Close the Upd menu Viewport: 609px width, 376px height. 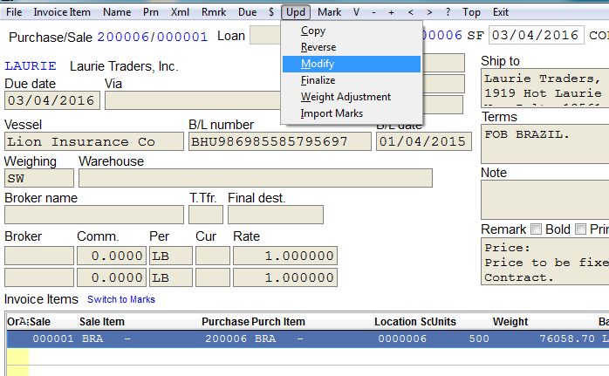[x=296, y=12]
